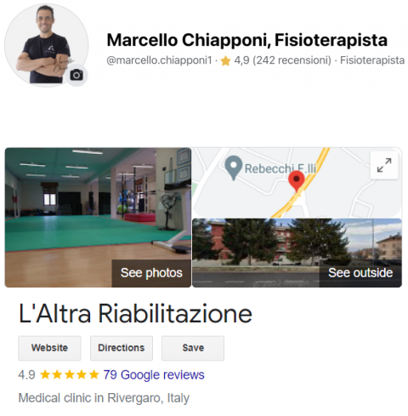Click the 242 recensioni review count
Screen dimensions: 408x416
pyautogui.click(x=292, y=60)
